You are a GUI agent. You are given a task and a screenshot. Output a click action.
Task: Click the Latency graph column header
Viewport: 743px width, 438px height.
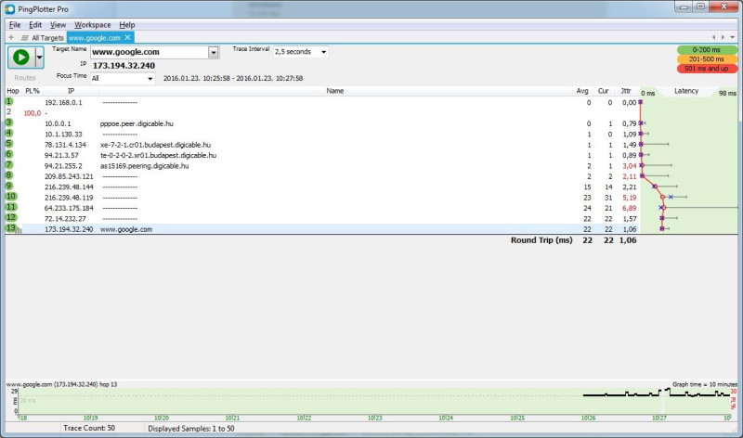tap(686, 91)
